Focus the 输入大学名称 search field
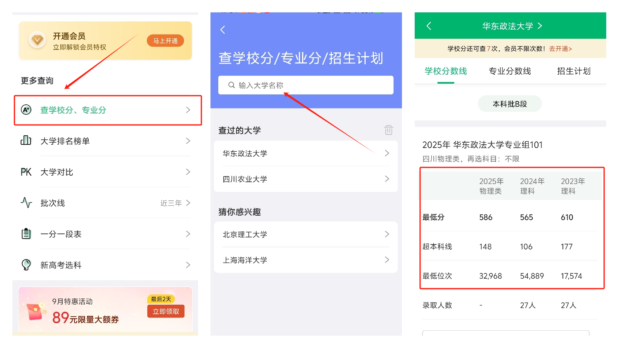The width and height of the screenshot is (619, 348). pyautogui.click(x=305, y=85)
